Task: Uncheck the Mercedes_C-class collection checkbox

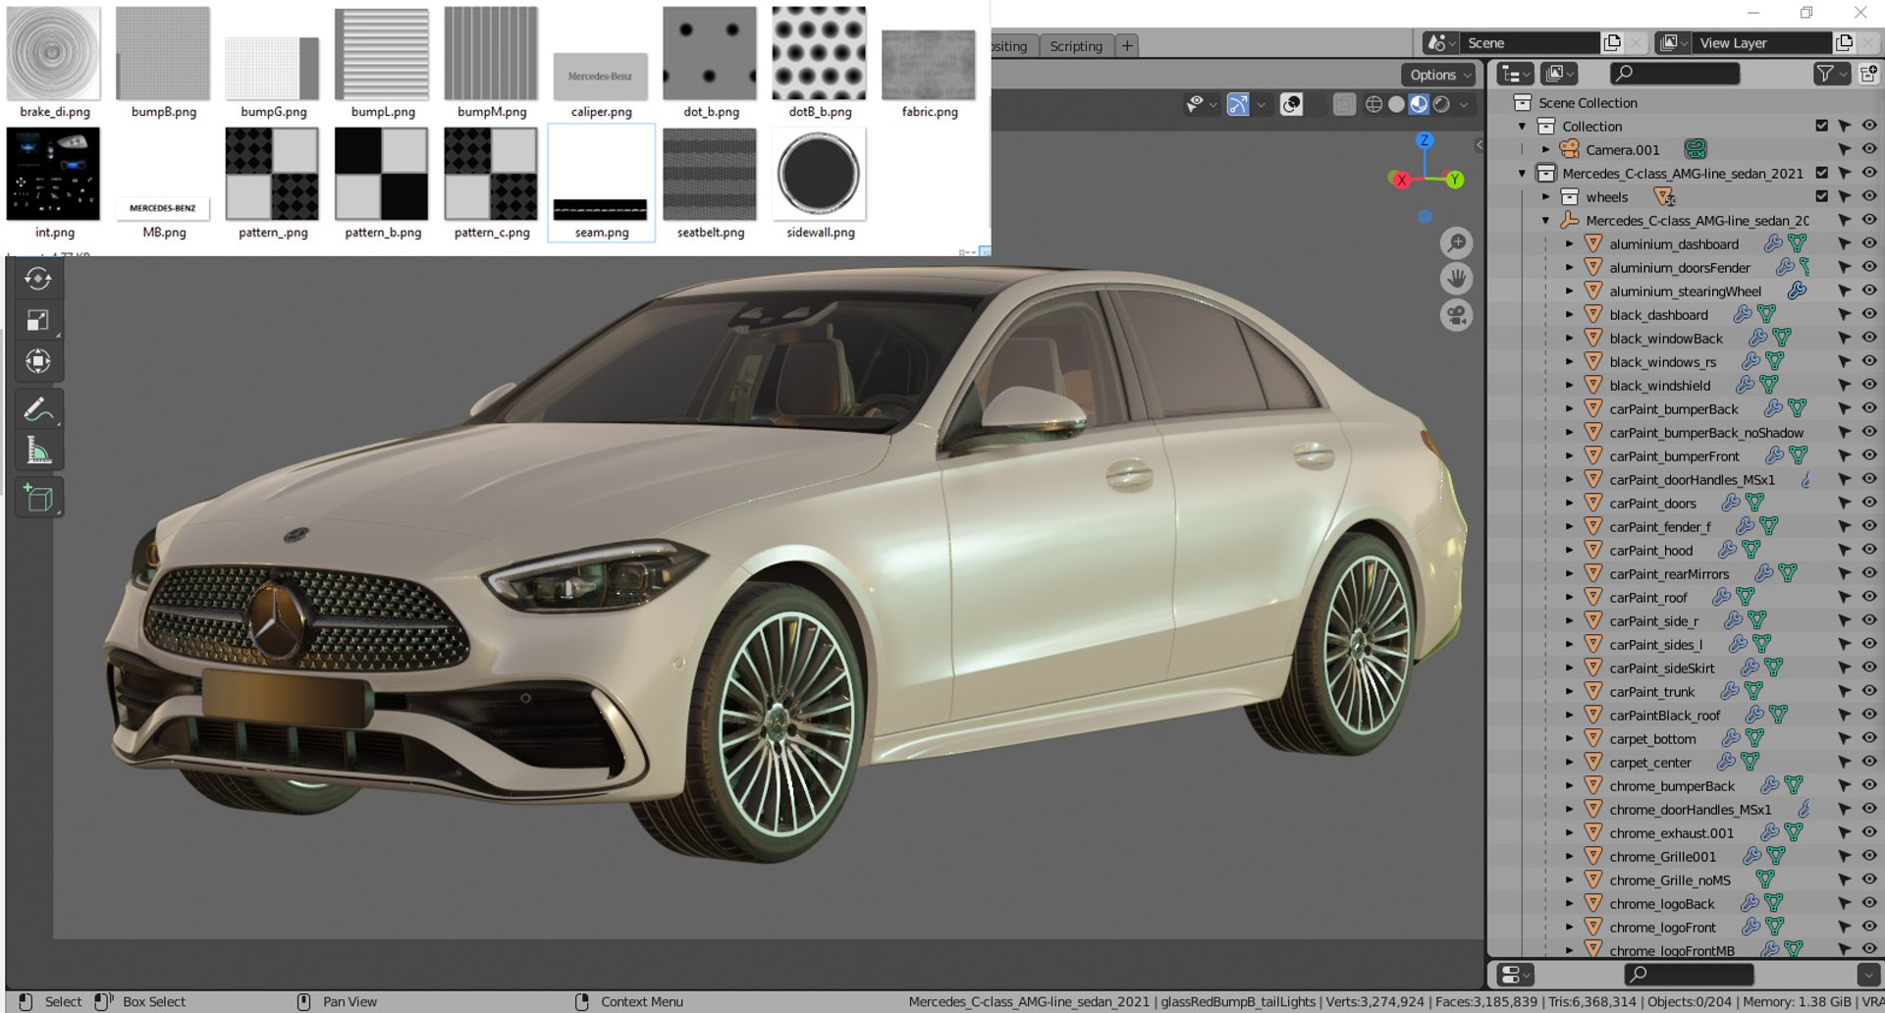Action: point(1821,173)
